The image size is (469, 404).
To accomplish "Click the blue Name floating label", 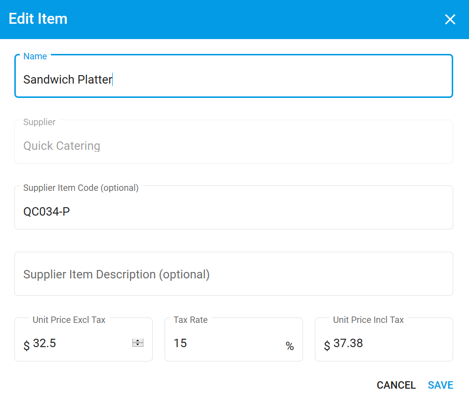I will tap(35, 56).
